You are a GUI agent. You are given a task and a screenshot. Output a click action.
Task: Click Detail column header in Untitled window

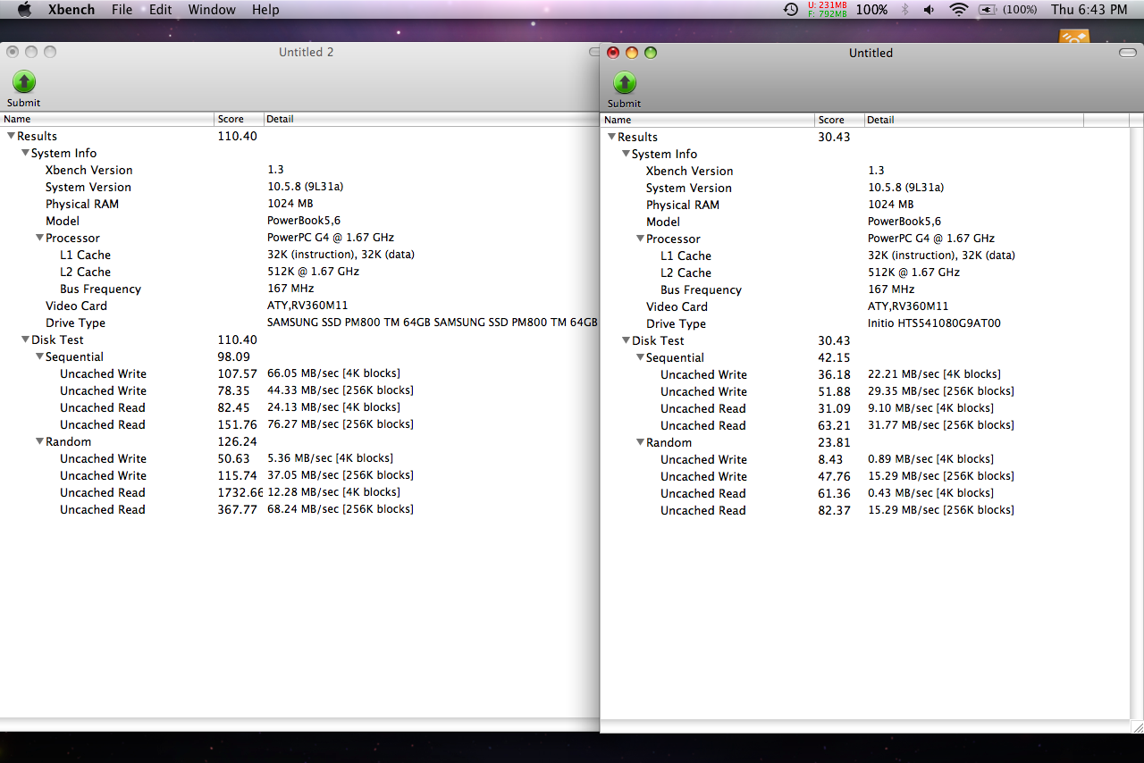[x=974, y=120]
